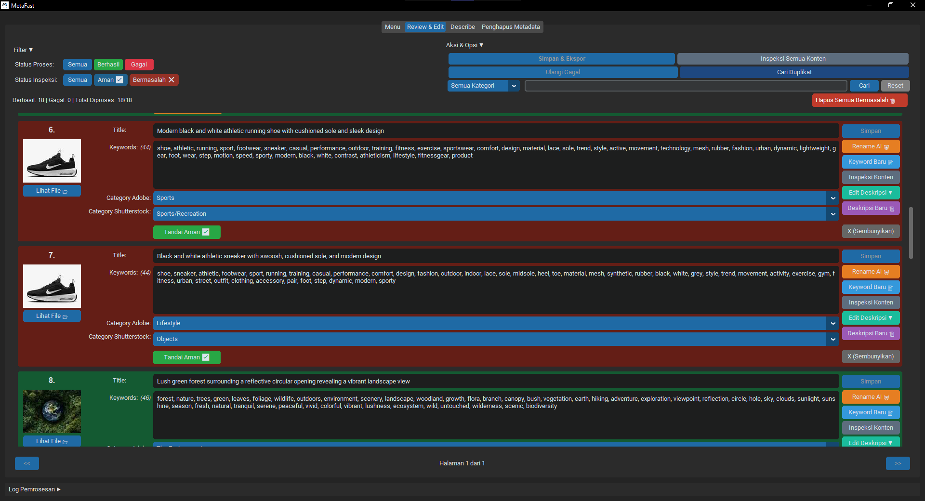Image resolution: width=925 pixels, height=501 pixels.
Task: Click the Simpan & Ekspor button
Action: 561,59
